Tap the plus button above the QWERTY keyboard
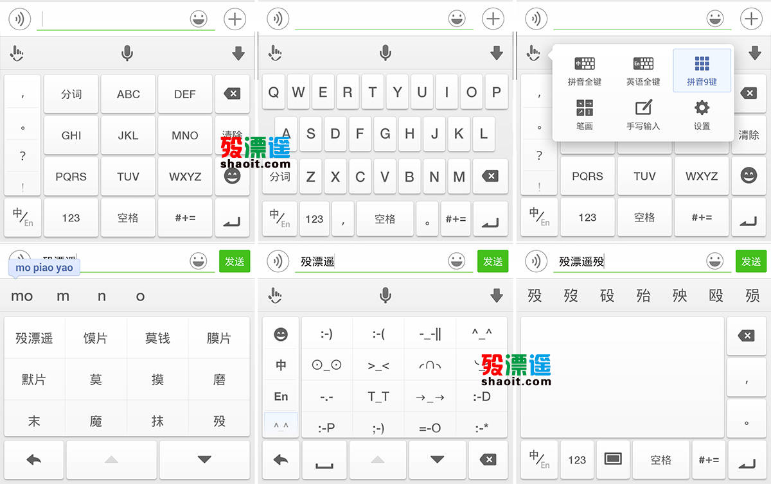 point(493,19)
